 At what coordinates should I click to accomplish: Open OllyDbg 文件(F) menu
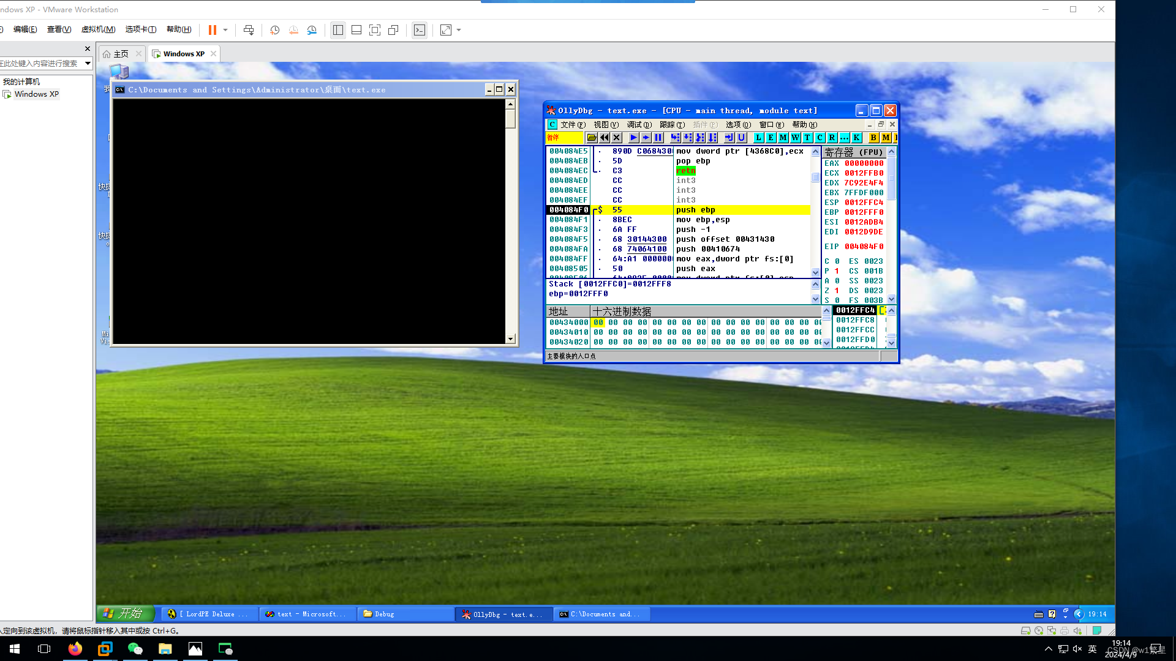coord(573,125)
